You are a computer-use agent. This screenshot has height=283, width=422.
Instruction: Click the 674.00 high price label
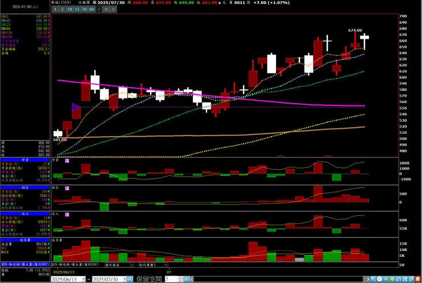[355, 30]
